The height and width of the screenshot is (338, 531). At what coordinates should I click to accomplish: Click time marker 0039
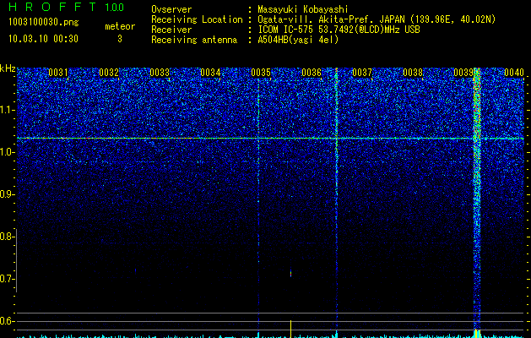click(463, 73)
